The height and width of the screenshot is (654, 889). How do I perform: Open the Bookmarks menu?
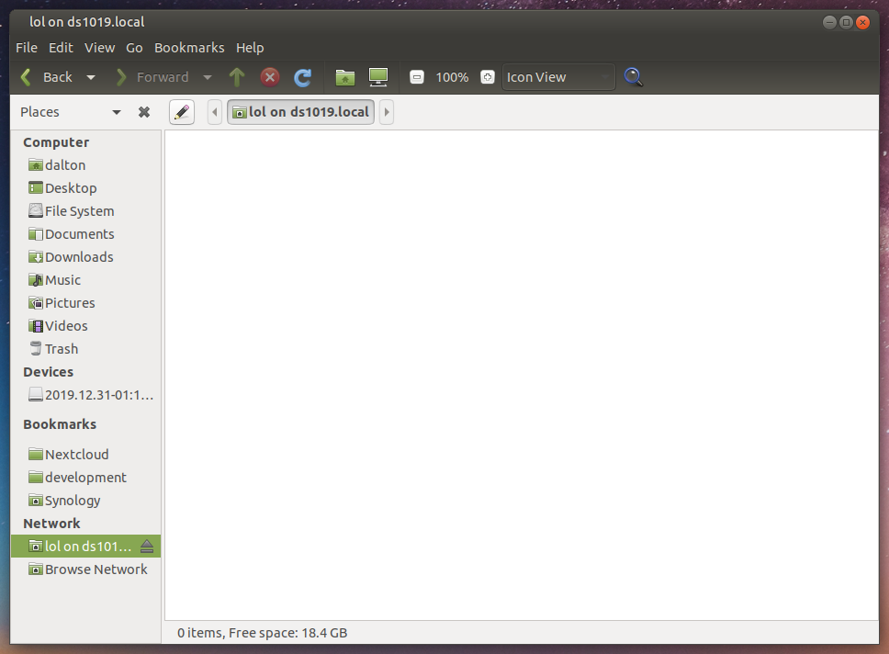(x=189, y=48)
